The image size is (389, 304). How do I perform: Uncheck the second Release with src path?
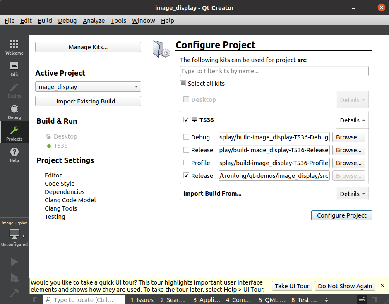(186, 176)
